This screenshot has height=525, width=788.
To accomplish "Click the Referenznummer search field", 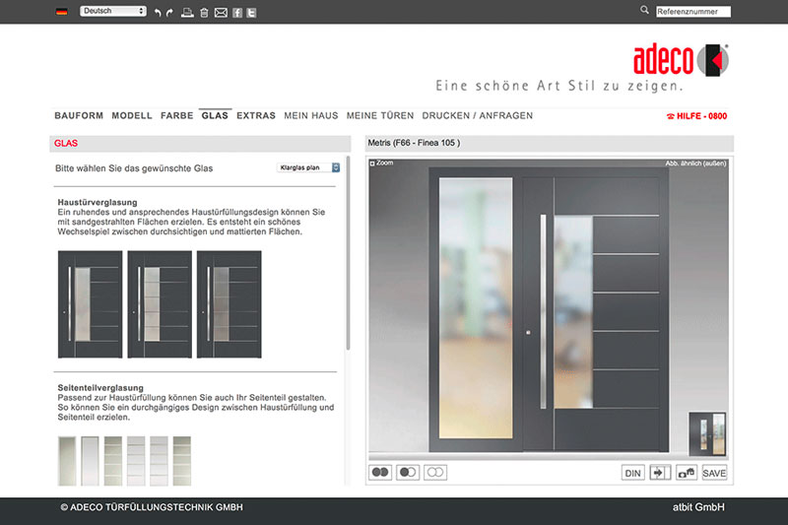I will [692, 12].
